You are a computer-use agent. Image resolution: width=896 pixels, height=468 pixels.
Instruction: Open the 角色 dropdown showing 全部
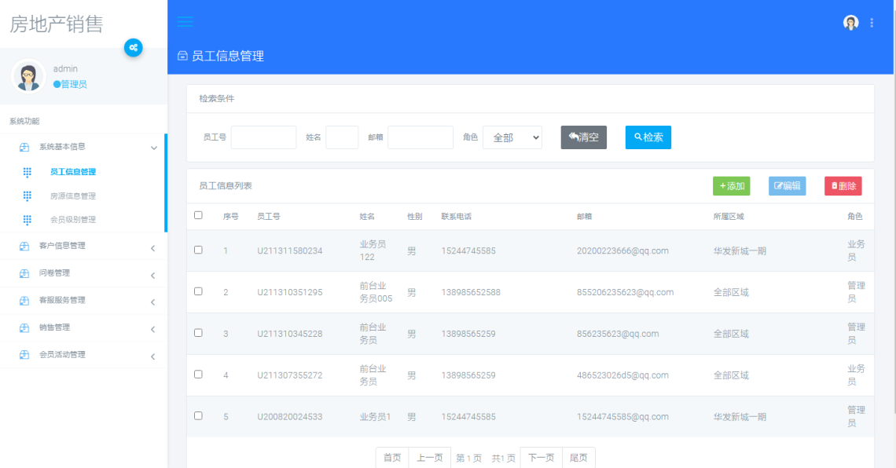[x=512, y=137]
